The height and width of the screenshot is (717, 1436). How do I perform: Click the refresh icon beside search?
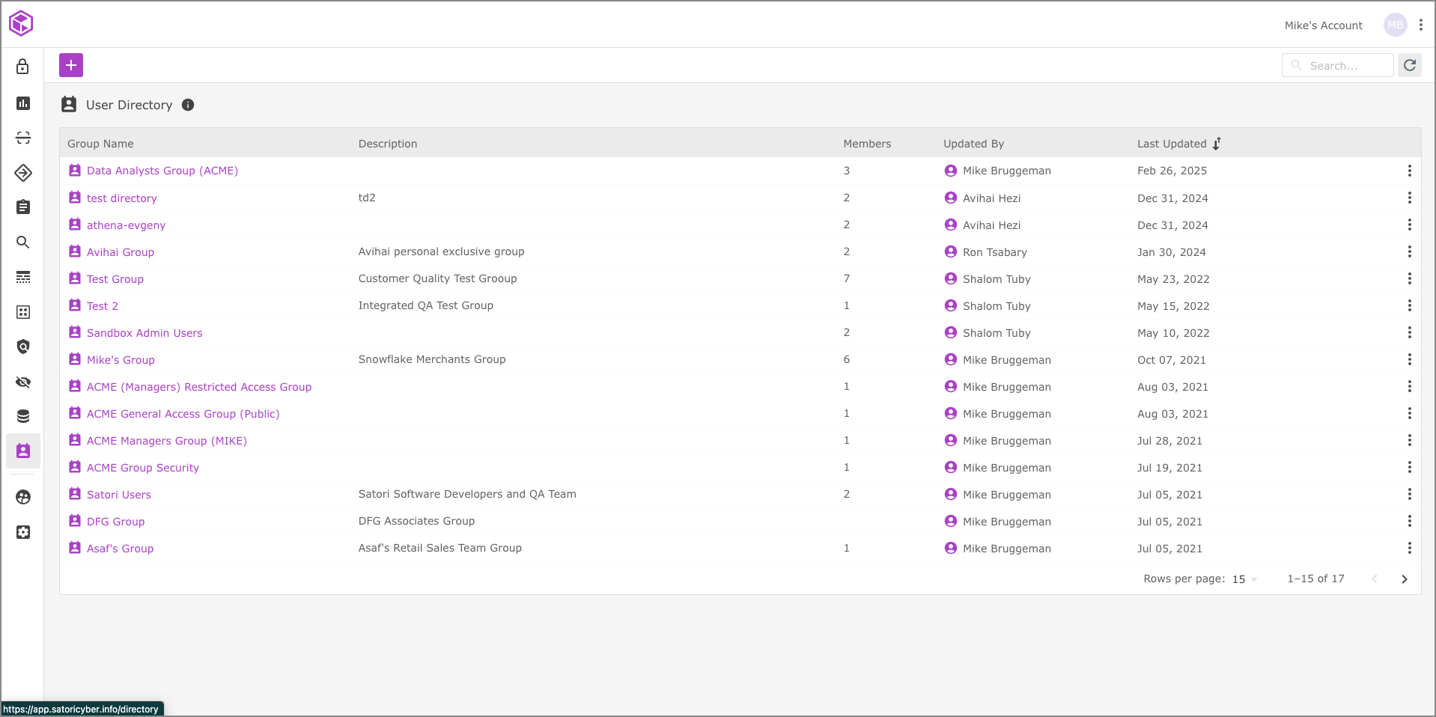point(1409,65)
